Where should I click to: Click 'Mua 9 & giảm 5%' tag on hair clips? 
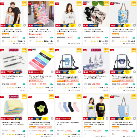(35, 34)
